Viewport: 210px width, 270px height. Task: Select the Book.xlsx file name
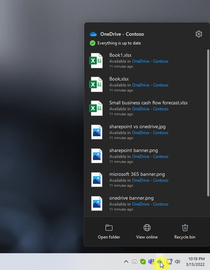[119, 79]
